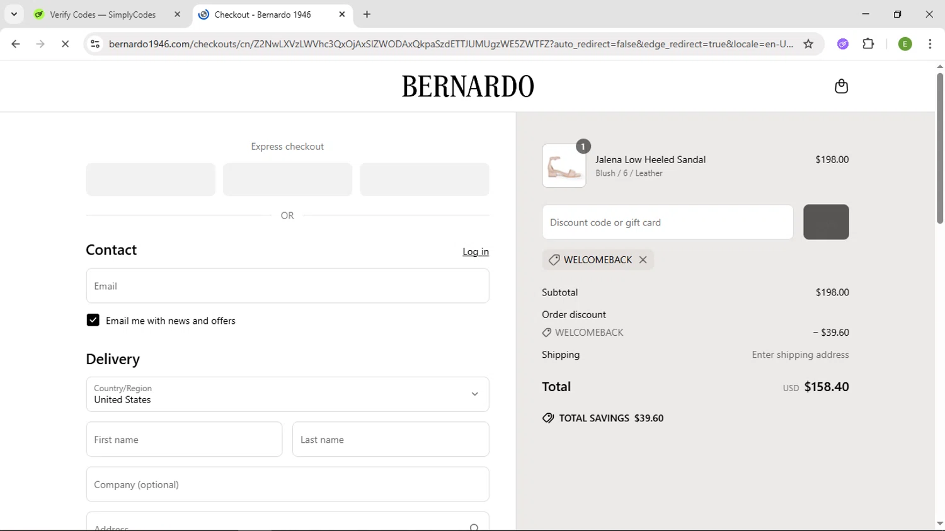This screenshot has width=945, height=531.
Task: Click the Blush / 6 / Leather variant text
Action: point(629,173)
